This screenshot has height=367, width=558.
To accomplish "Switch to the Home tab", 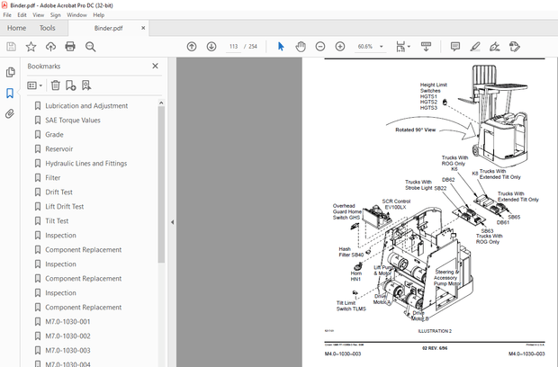I will coord(17,28).
